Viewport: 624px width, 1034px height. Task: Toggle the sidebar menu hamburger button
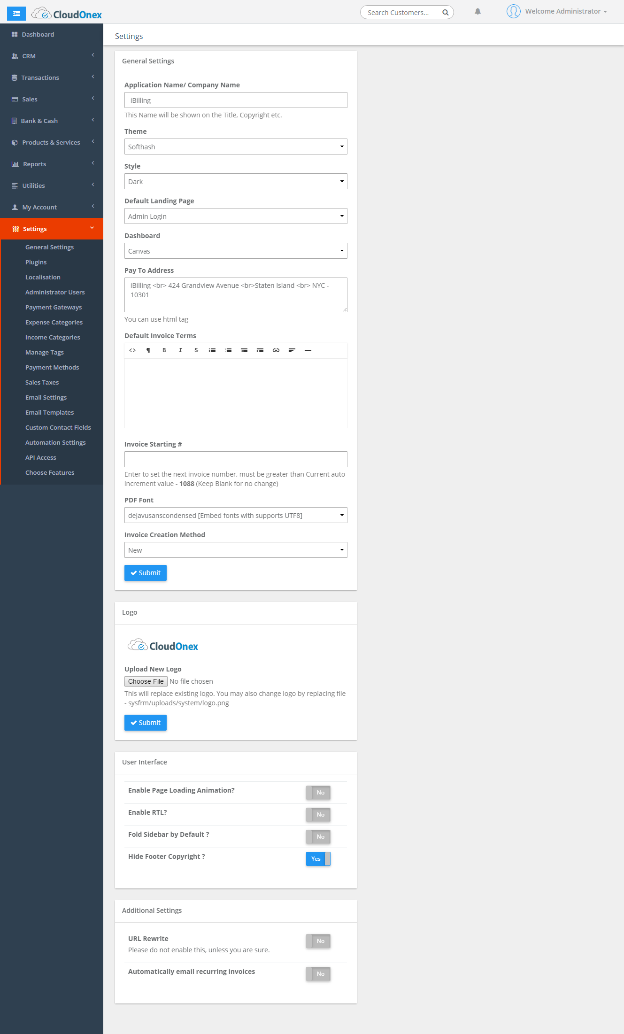(16, 14)
